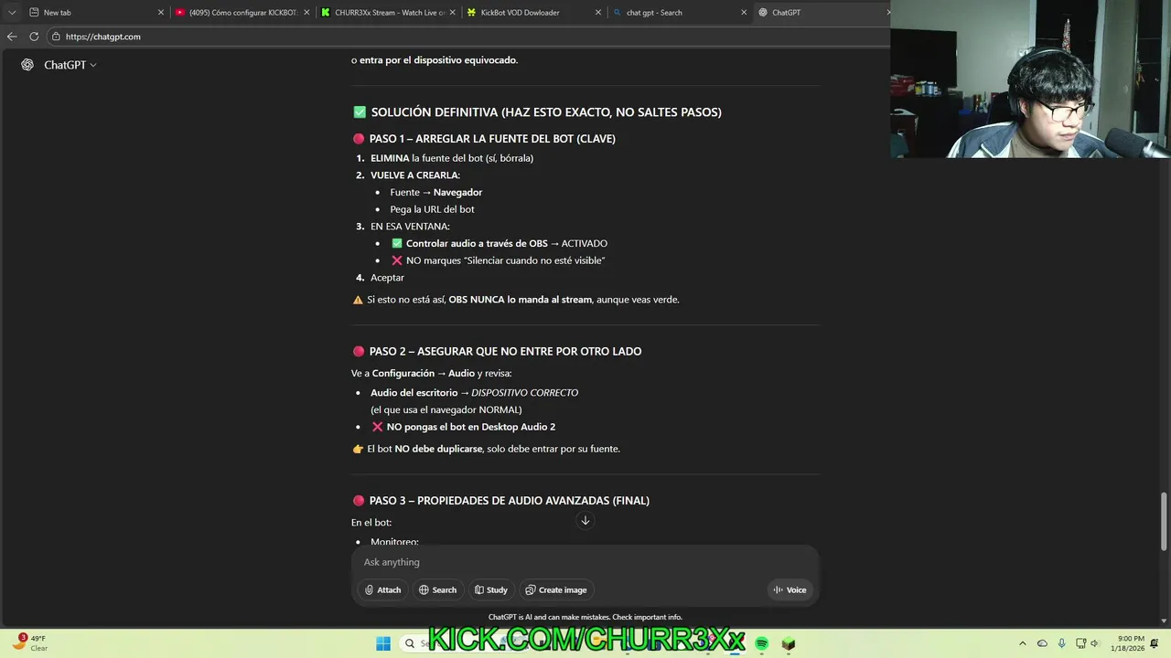Screen dimensions: 1171x658
Task: Click the microphone tray icon
Action: pyautogui.click(x=1062, y=643)
